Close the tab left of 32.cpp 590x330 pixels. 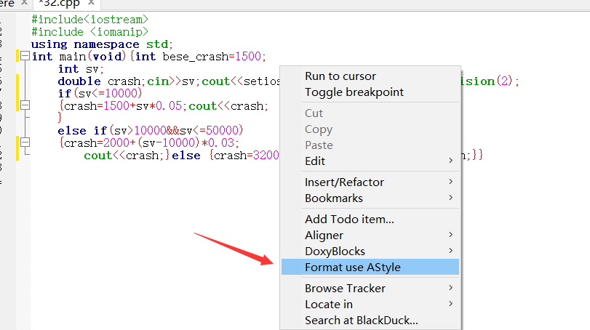click(24, 3)
